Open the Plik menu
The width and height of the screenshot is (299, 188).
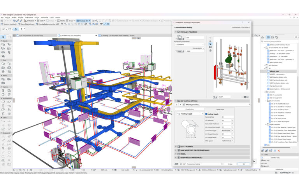coord(2,17)
